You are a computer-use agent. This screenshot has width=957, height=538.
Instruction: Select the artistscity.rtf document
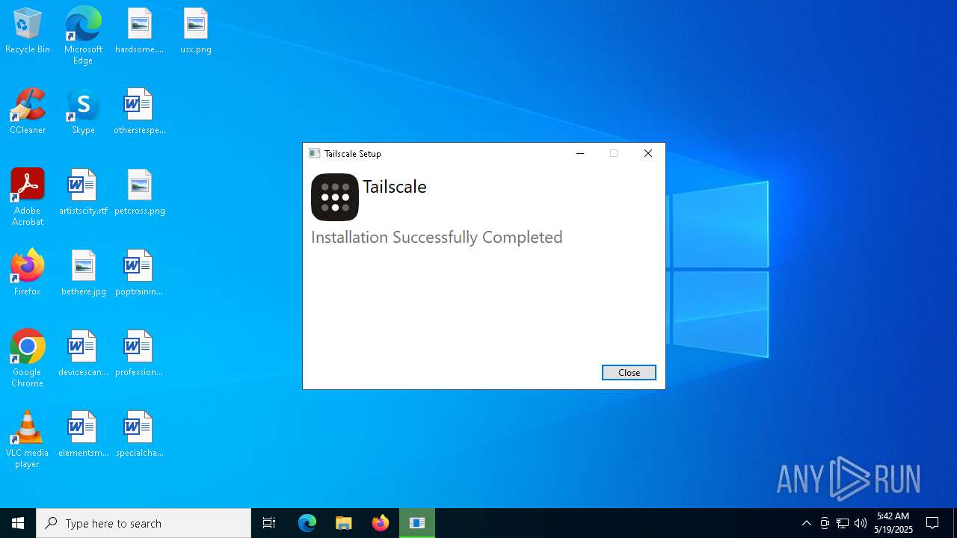click(x=83, y=192)
